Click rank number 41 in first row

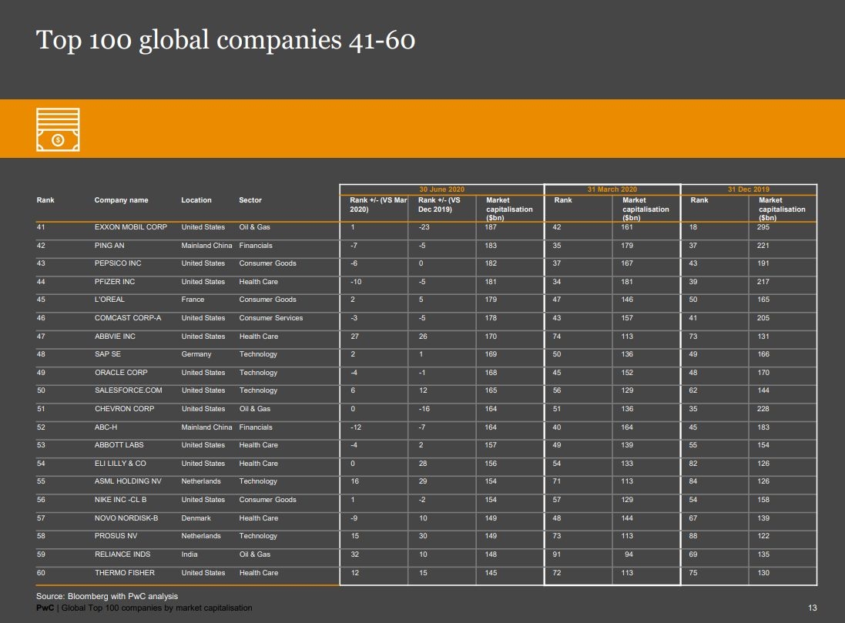(41, 227)
